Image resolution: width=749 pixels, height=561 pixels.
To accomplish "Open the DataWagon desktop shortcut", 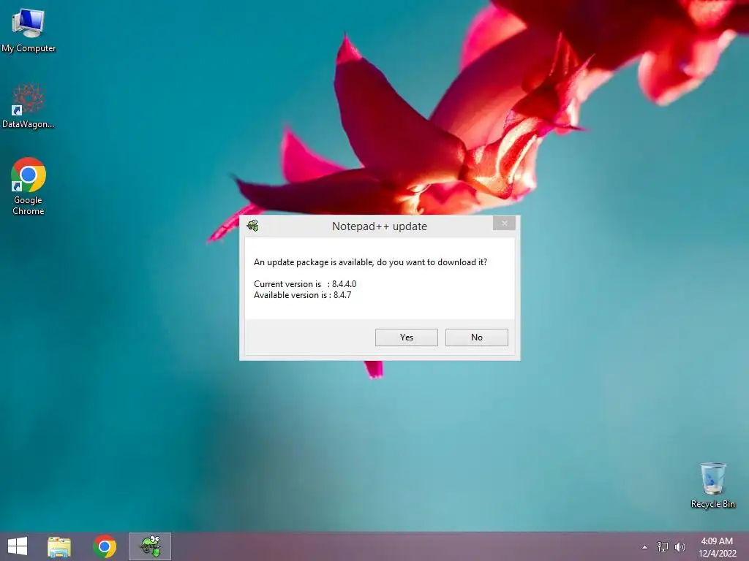I will (29, 106).
